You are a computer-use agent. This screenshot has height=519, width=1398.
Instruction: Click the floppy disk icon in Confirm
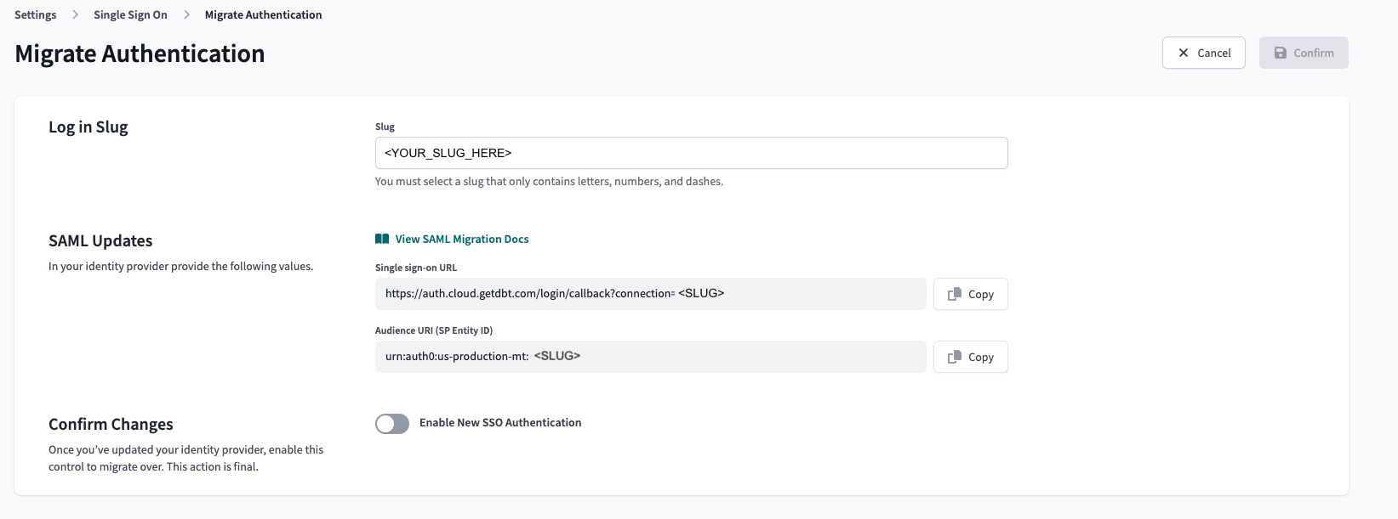[1280, 53]
